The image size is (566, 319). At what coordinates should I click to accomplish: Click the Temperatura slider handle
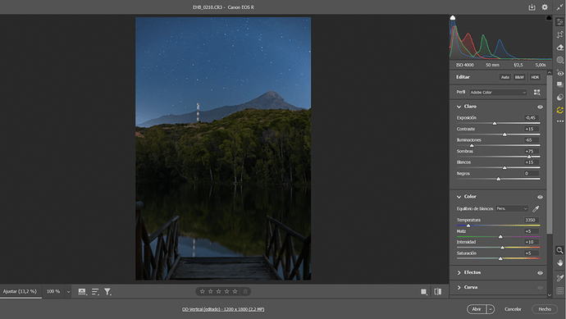coord(468,226)
